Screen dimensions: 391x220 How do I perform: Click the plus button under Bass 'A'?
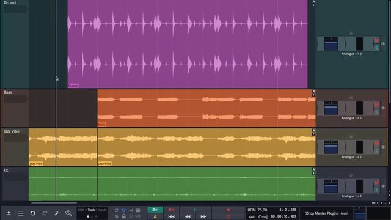pos(313,95)
